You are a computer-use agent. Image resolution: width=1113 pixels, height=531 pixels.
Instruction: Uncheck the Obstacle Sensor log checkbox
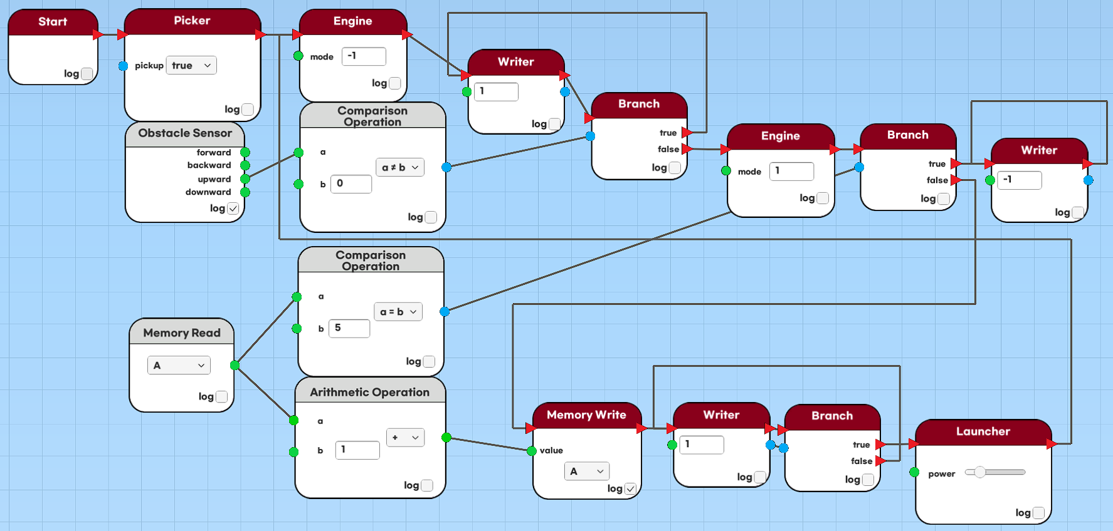[233, 209]
